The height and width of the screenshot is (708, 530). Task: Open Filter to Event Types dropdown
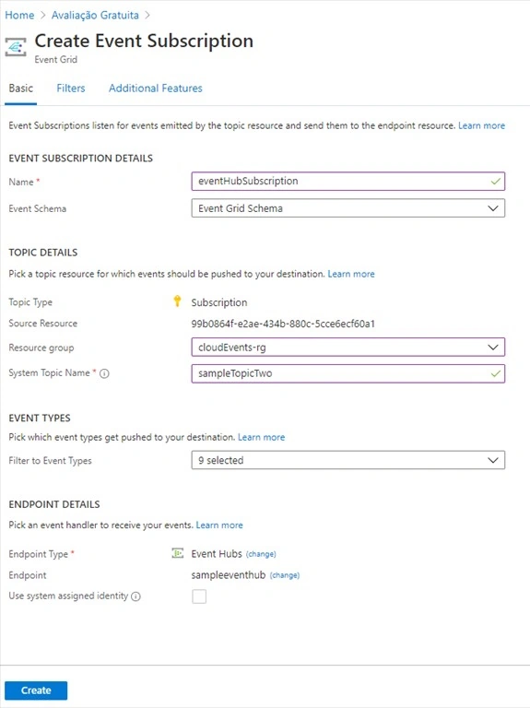(x=348, y=460)
